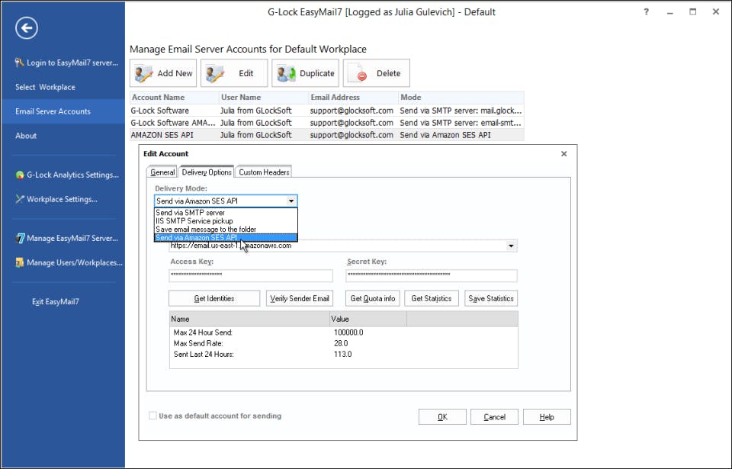Sort by Account Name column header

(174, 97)
